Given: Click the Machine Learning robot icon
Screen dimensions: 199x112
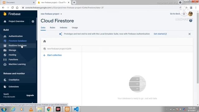Looking at the screenshot, I should tap(5, 64).
